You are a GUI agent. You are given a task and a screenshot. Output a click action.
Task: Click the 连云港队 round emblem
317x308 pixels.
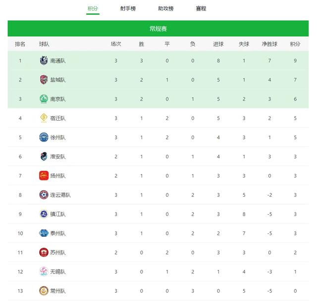tap(44, 195)
